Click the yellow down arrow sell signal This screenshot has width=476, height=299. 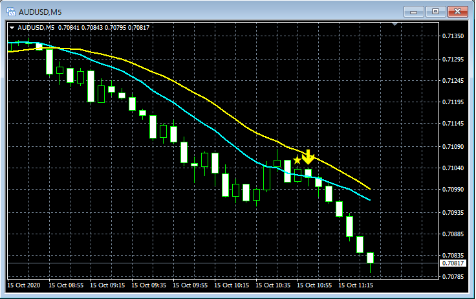(308, 157)
